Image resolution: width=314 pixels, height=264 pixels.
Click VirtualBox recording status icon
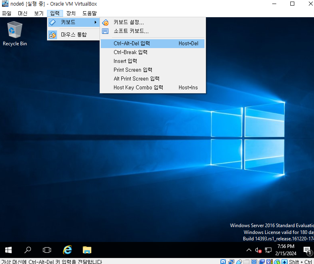coord(261,262)
